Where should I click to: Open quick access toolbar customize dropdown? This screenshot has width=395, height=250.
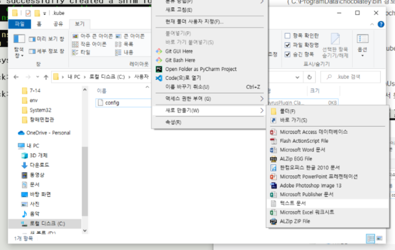pyautogui.click(x=44, y=13)
